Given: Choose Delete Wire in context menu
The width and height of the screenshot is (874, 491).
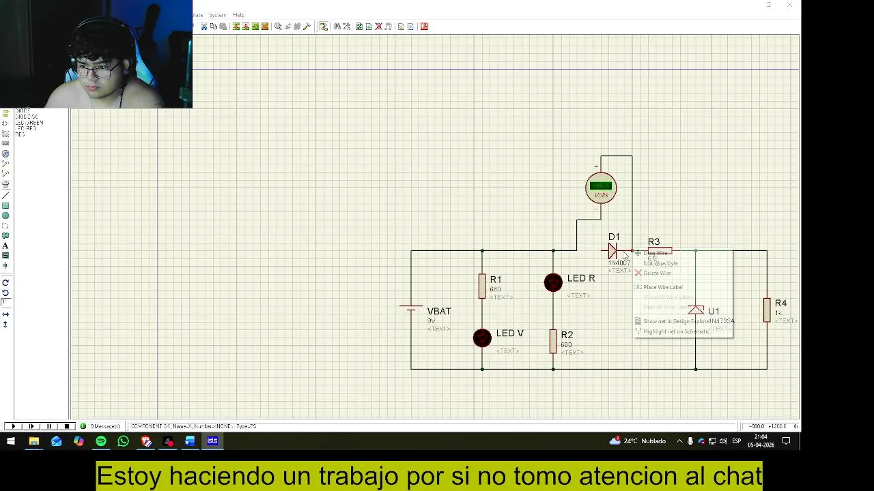Looking at the screenshot, I should coord(657,273).
